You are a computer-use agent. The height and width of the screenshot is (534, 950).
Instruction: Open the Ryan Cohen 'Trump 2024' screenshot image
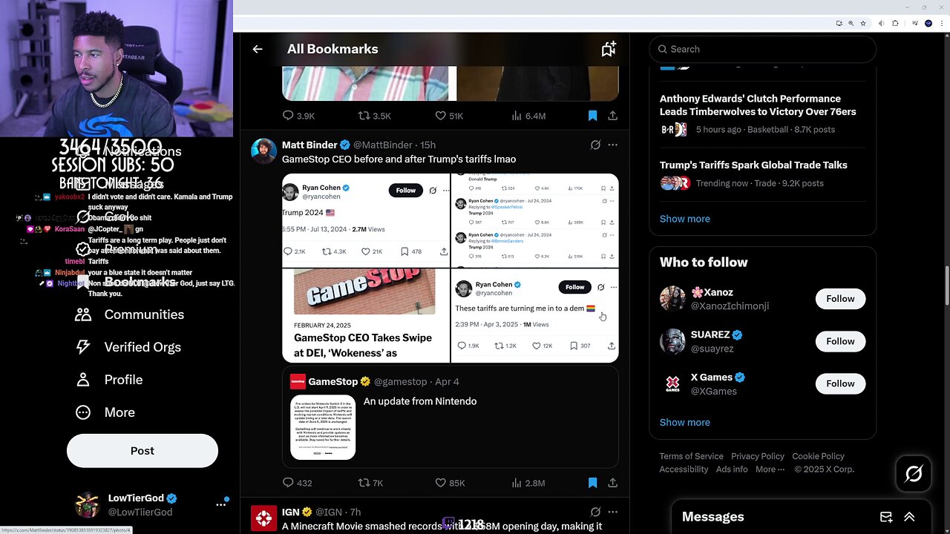366,220
